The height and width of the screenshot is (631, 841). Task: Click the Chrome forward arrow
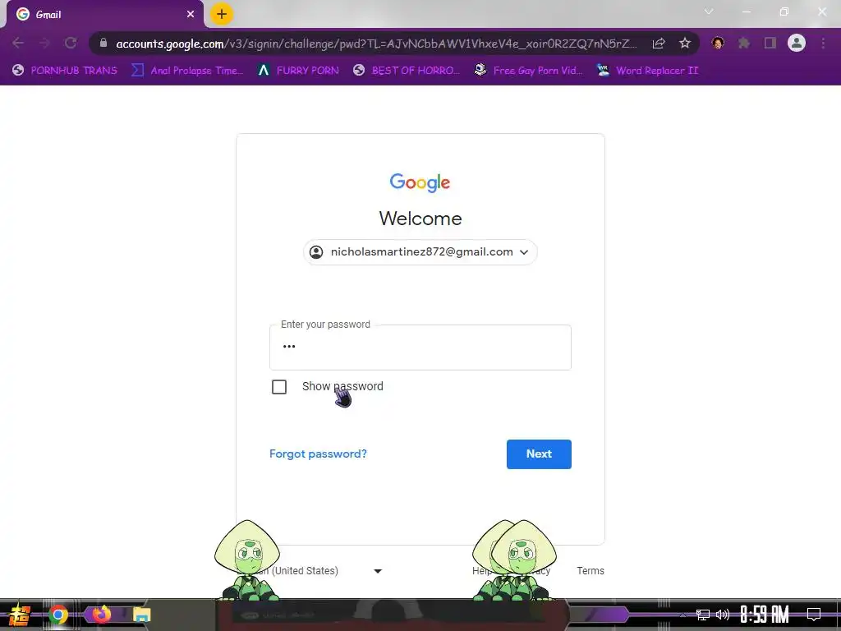(44, 43)
